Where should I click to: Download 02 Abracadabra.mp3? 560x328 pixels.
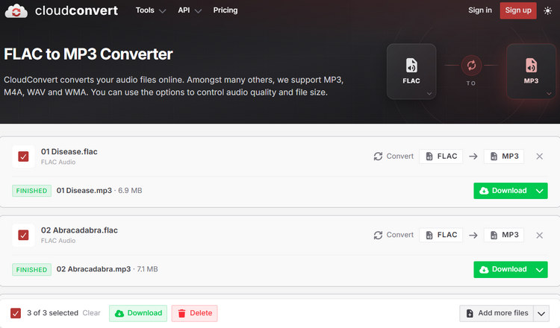tap(503, 270)
